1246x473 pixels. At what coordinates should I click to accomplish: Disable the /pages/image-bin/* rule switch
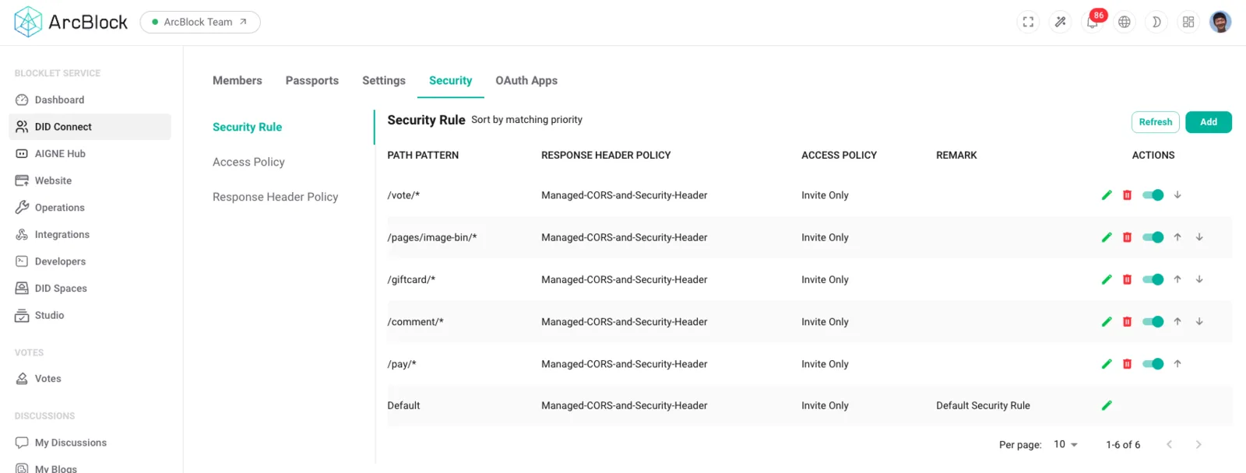point(1153,237)
